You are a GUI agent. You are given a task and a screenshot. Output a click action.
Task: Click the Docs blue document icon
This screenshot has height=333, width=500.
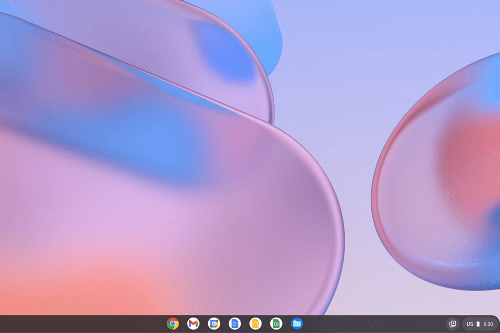point(234,324)
